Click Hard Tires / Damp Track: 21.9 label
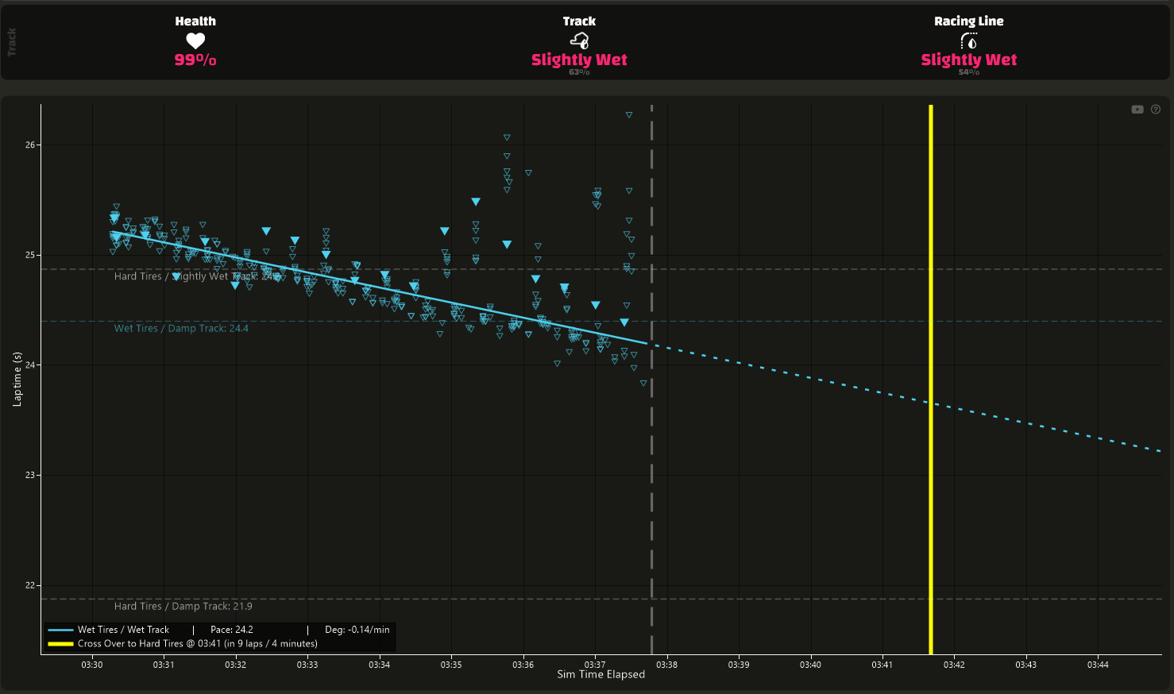Image resolution: width=1174 pixels, height=694 pixels. point(183,607)
